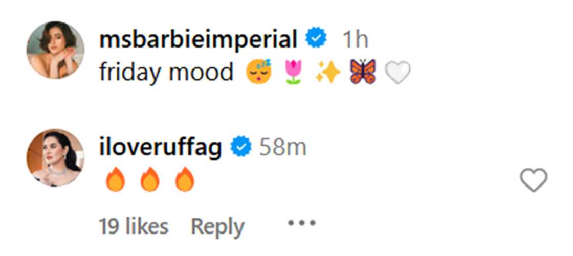Screen dimensions: 573x256
Task: Click the pink tulip emoji
Action: tap(293, 72)
